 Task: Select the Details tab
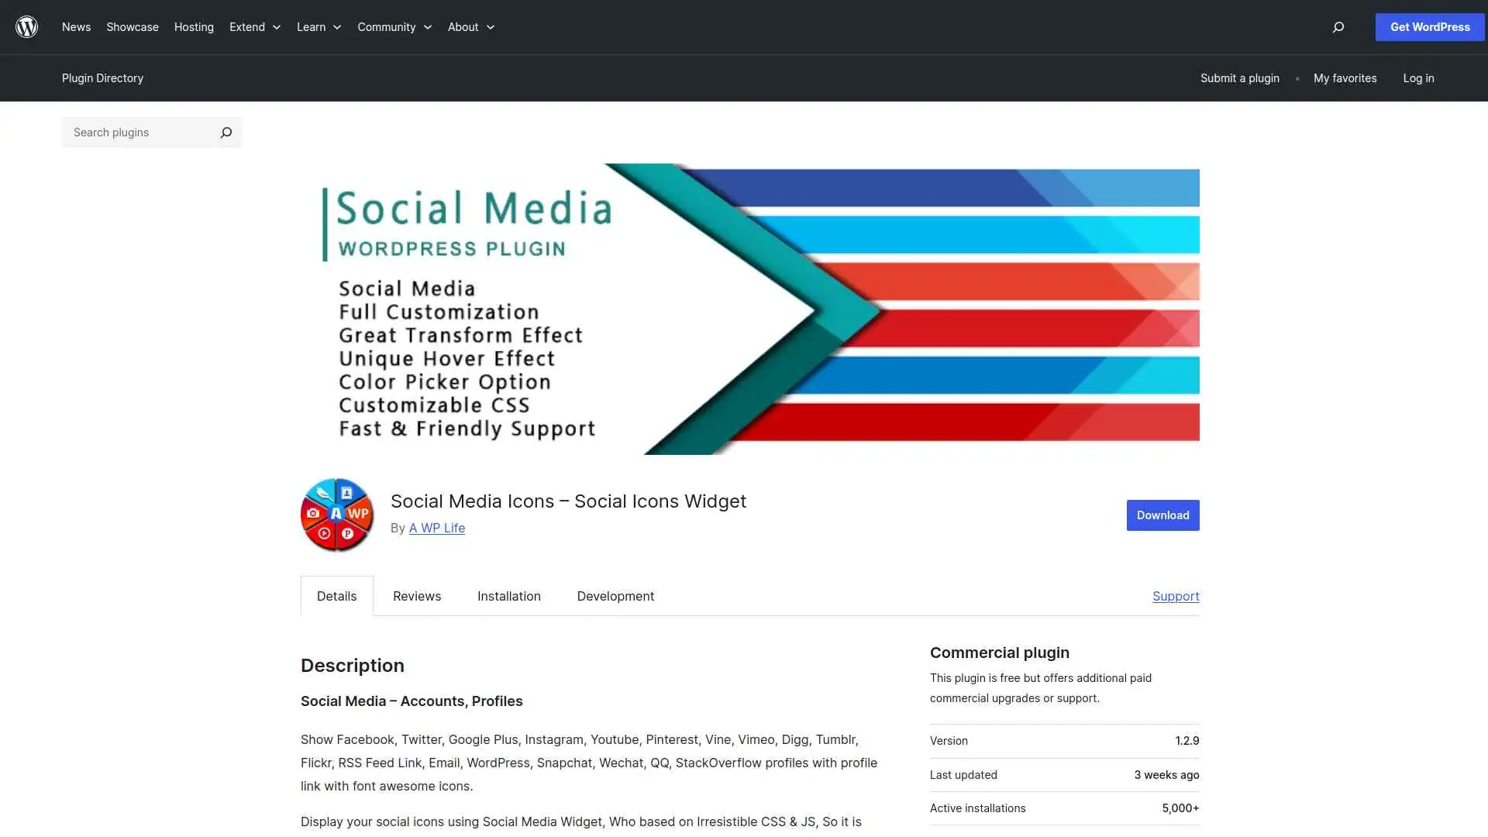336,596
